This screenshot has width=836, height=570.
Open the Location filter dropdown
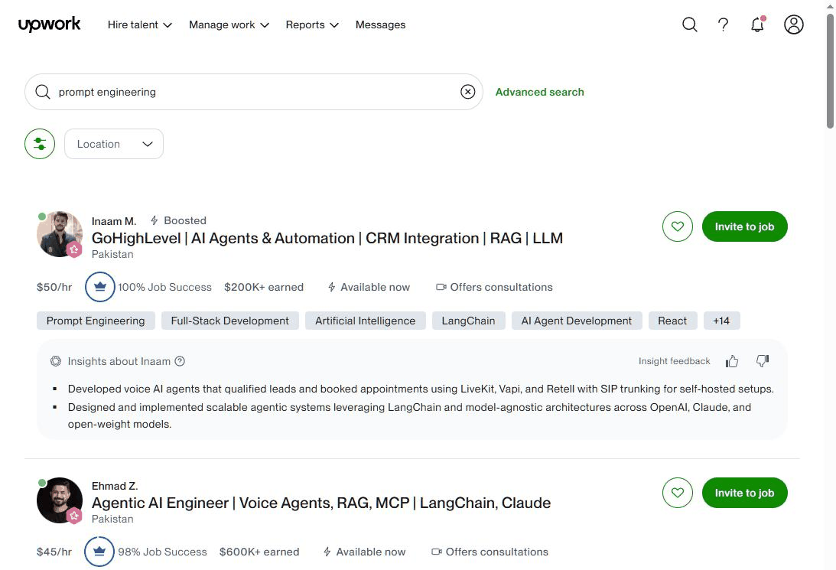point(113,144)
